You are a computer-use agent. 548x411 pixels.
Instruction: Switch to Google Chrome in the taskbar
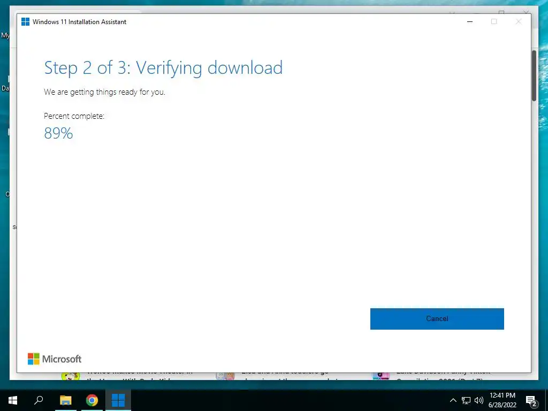[x=92, y=400]
